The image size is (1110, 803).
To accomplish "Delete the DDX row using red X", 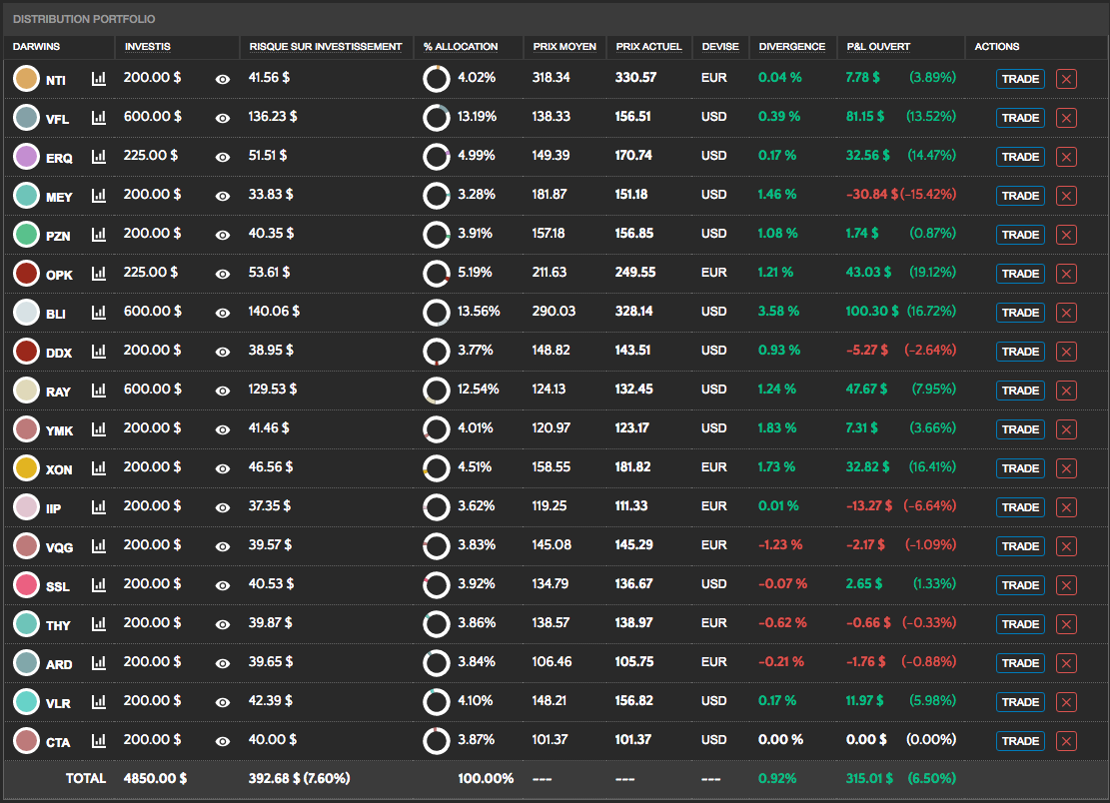I will tap(1066, 352).
